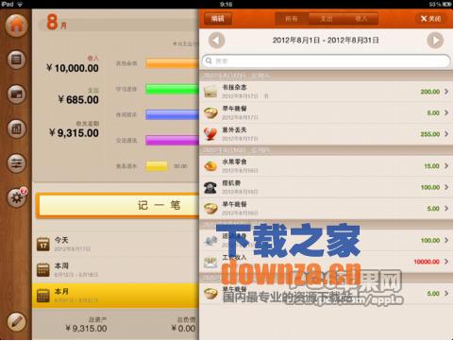Tap the 书报杂志 entry title
This screenshot has width=454, height=341.
[x=234, y=87]
